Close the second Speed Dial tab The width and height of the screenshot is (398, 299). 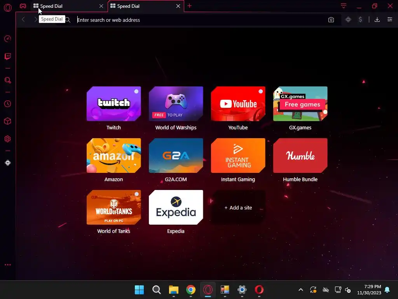(178, 6)
